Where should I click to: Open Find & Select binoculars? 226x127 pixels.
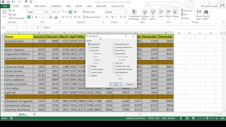coord(206,15)
